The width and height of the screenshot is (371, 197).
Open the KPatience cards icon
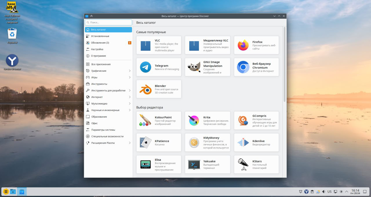[x=146, y=142]
